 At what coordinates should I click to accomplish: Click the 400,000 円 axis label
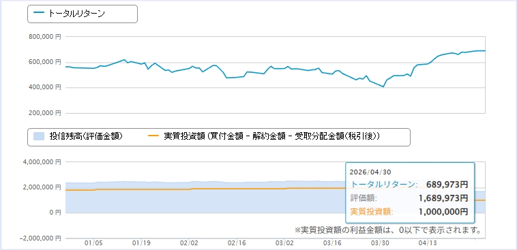tap(44, 88)
